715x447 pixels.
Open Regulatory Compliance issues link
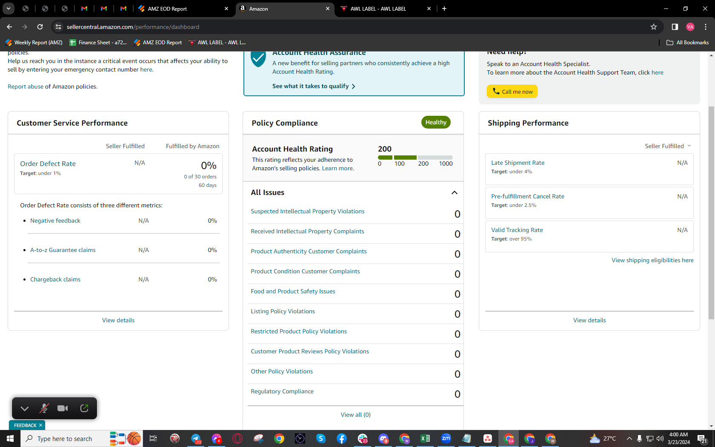[282, 391]
